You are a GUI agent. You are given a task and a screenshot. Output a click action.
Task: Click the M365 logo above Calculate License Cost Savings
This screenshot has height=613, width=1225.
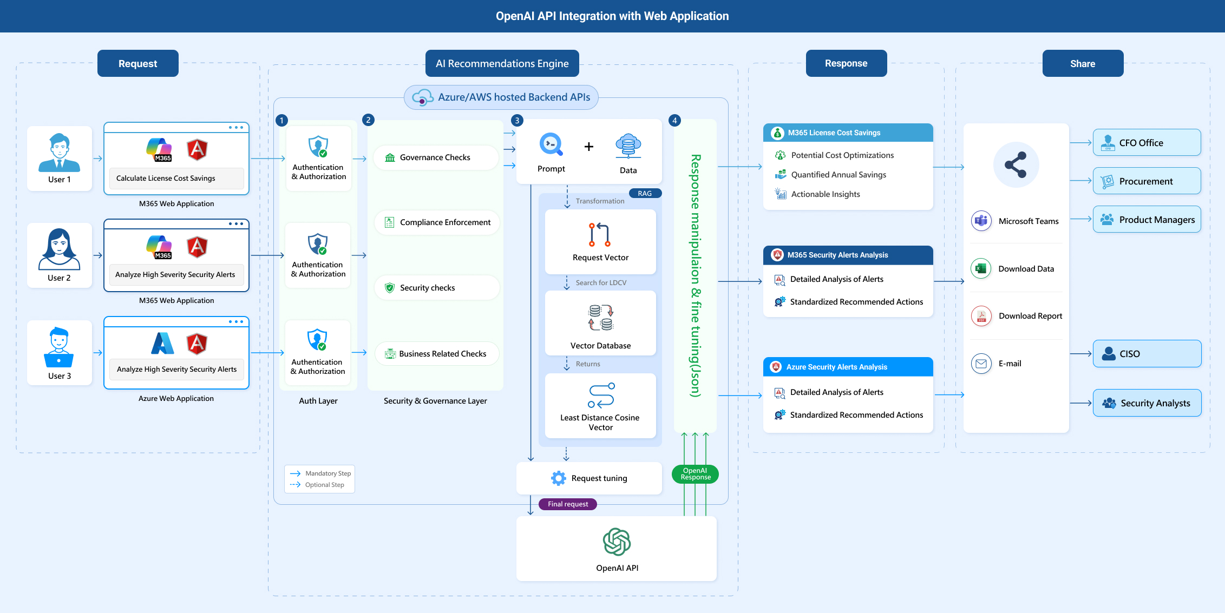(159, 150)
